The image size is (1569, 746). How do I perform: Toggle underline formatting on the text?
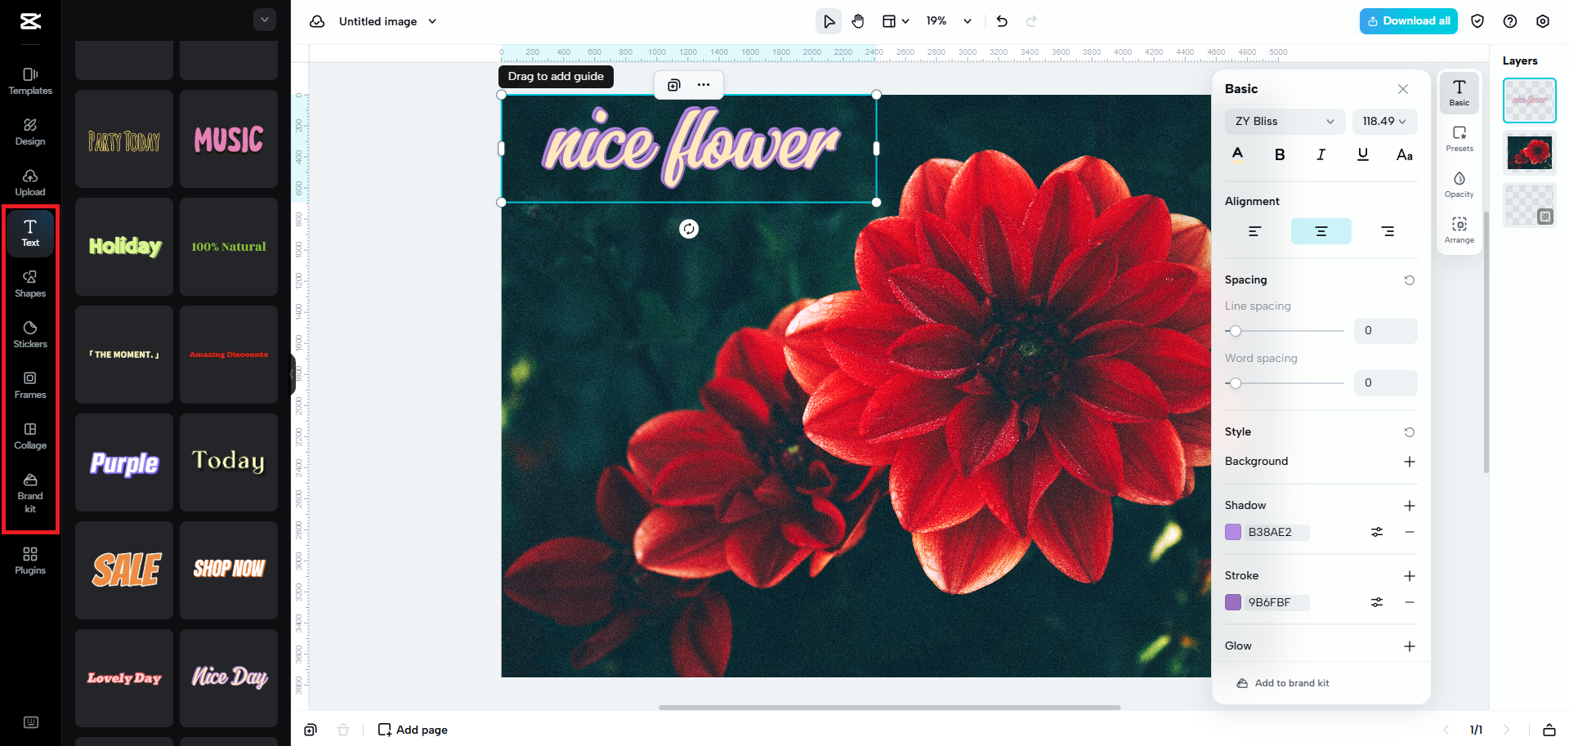click(x=1362, y=154)
